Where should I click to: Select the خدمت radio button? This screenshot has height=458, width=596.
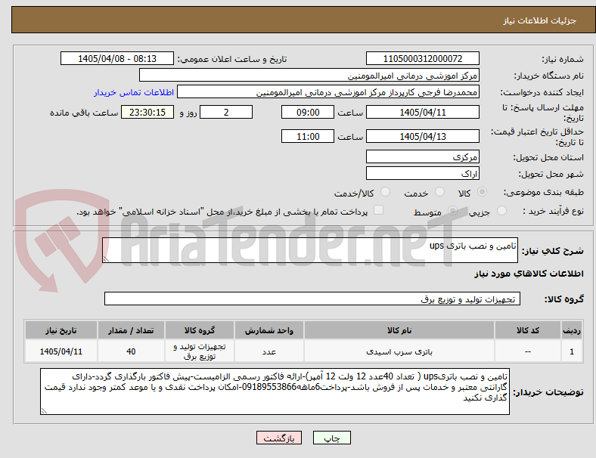coord(439,192)
